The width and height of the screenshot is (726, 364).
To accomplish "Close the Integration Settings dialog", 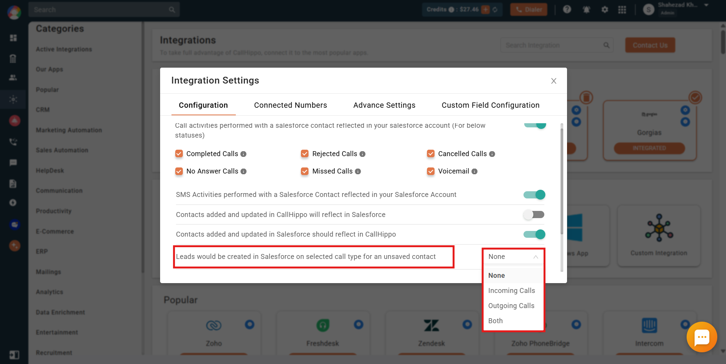I will (x=553, y=81).
